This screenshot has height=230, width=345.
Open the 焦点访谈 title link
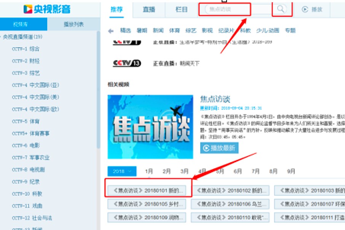215,99
